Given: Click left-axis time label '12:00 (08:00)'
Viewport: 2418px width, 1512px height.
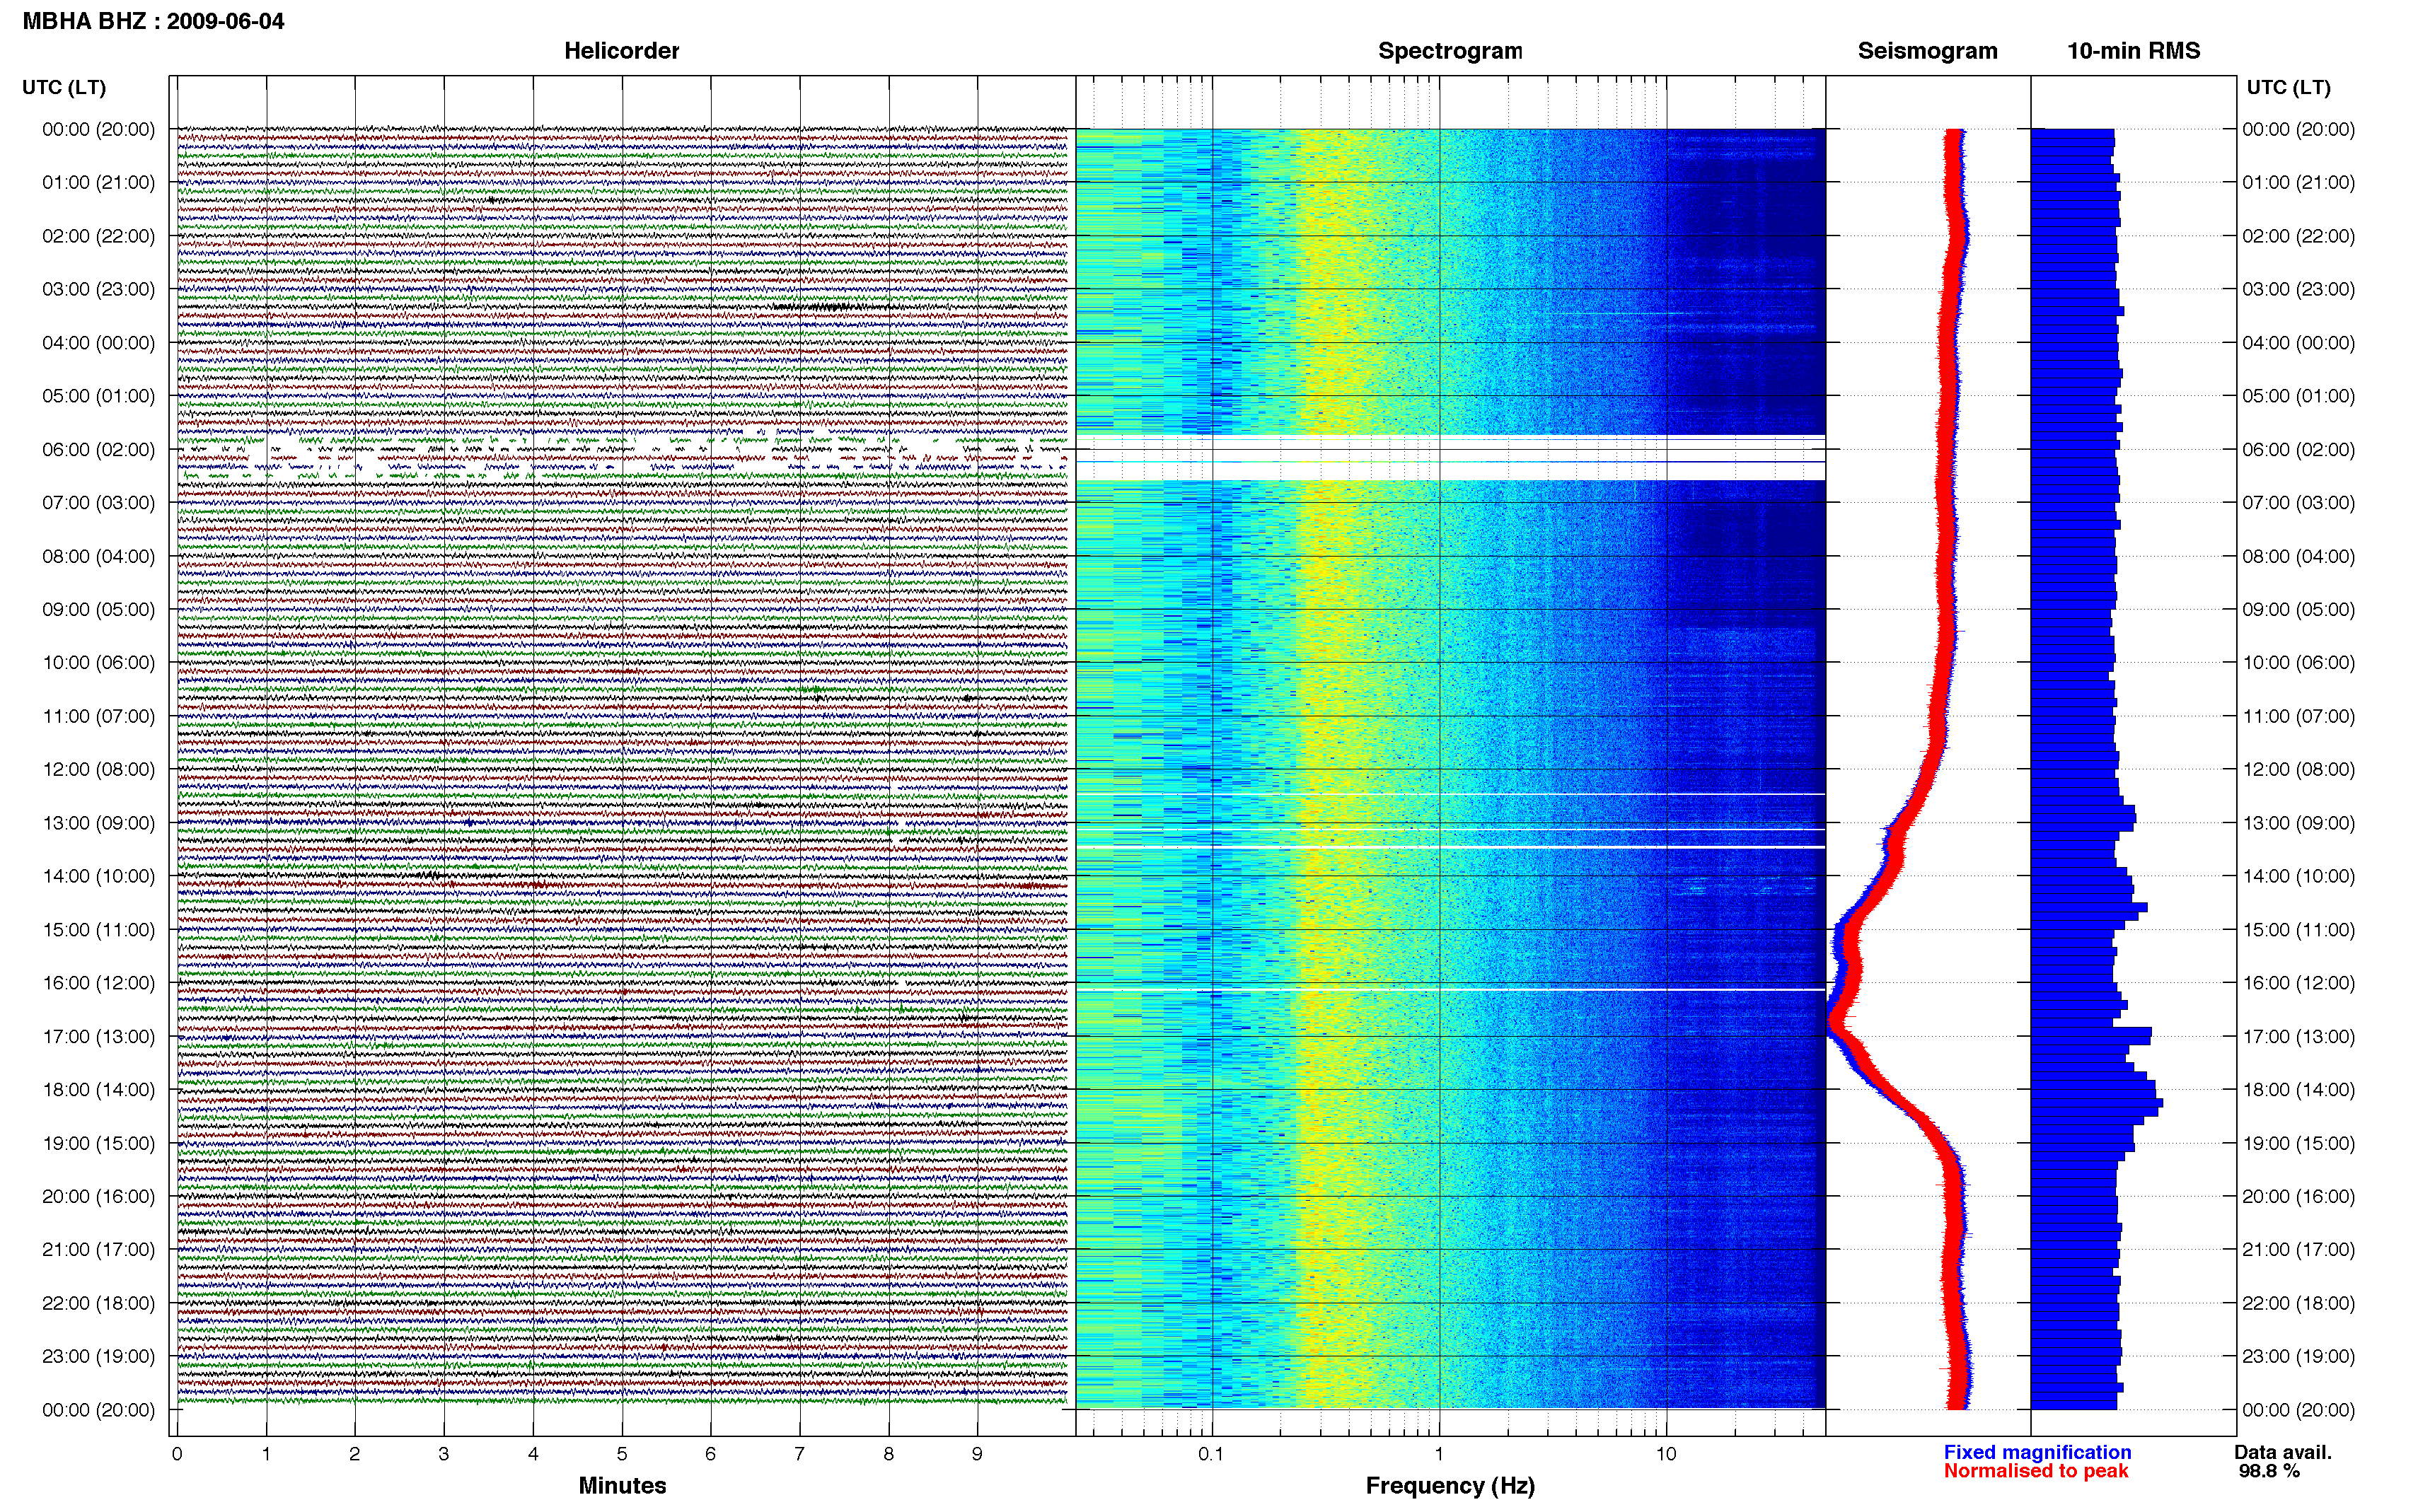Looking at the screenshot, I should tap(99, 770).
